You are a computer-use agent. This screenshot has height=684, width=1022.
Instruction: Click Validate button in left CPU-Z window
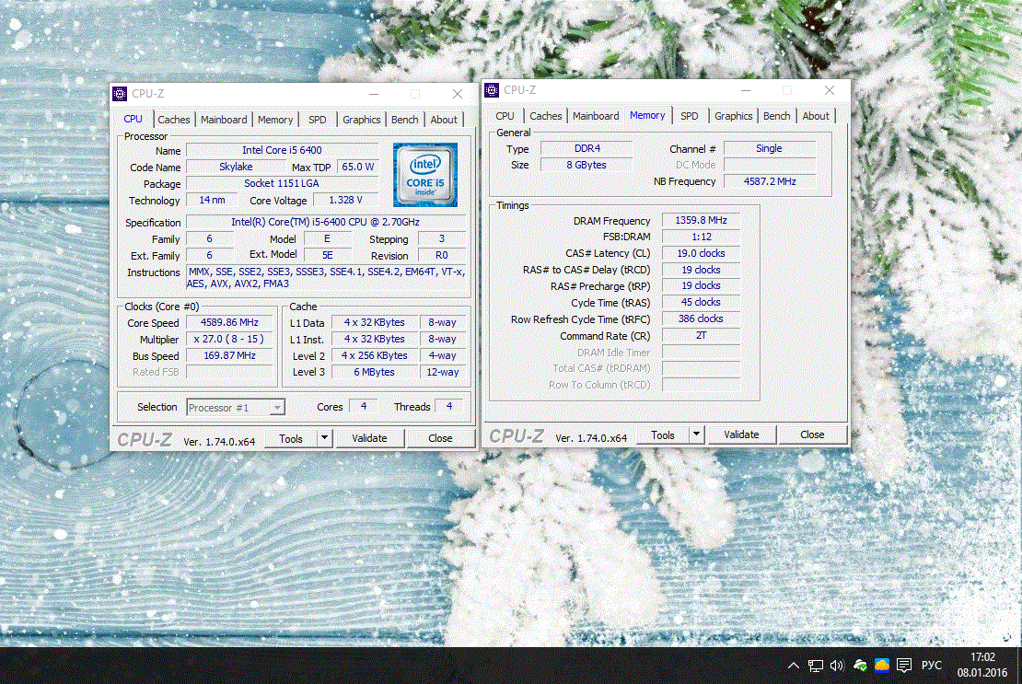coord(369,438)
